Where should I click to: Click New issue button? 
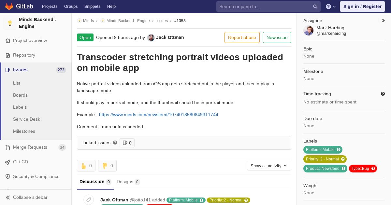click(x=277, y=37)
